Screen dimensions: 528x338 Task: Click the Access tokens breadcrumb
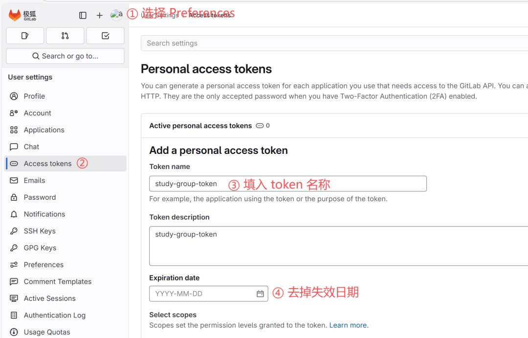pyautogui.click(x=210, y=15)
